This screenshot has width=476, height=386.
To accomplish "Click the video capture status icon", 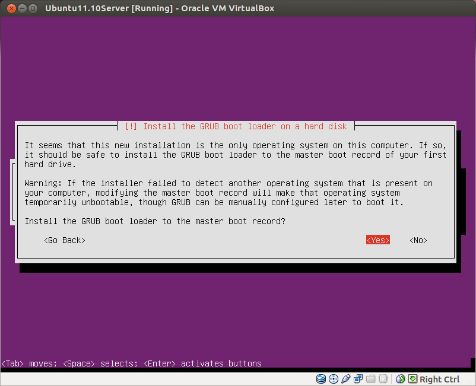I will [x=382, y=379].
